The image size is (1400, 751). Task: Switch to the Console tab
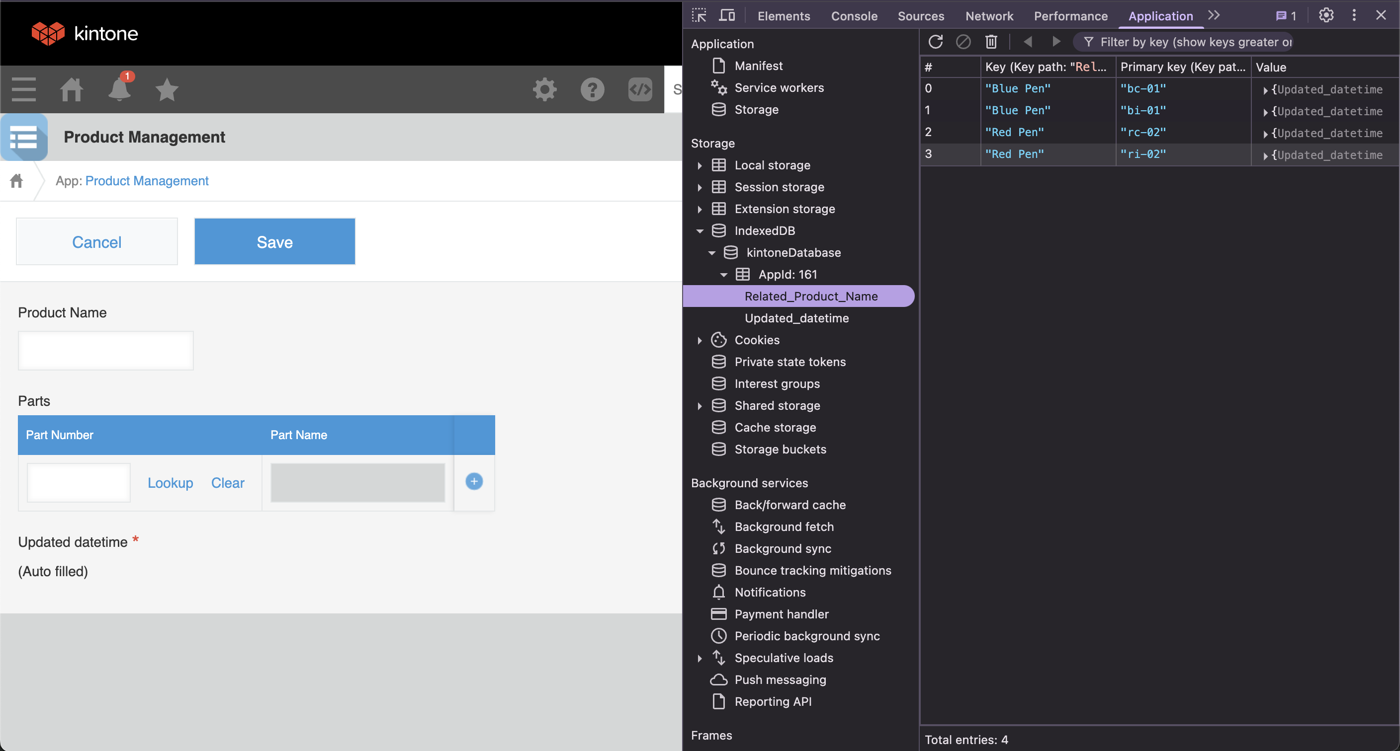coord(854,16)
